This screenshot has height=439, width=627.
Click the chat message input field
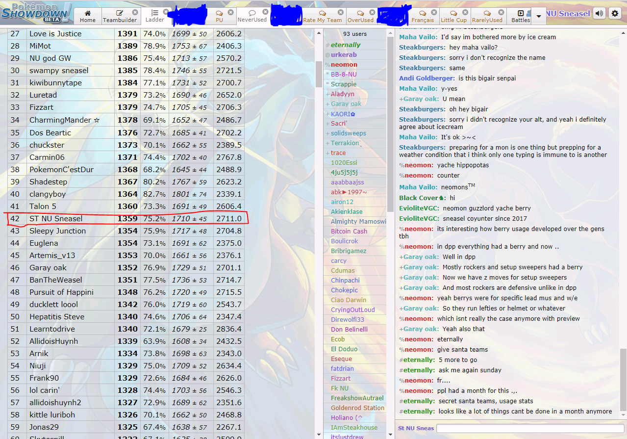pos(530,428)
